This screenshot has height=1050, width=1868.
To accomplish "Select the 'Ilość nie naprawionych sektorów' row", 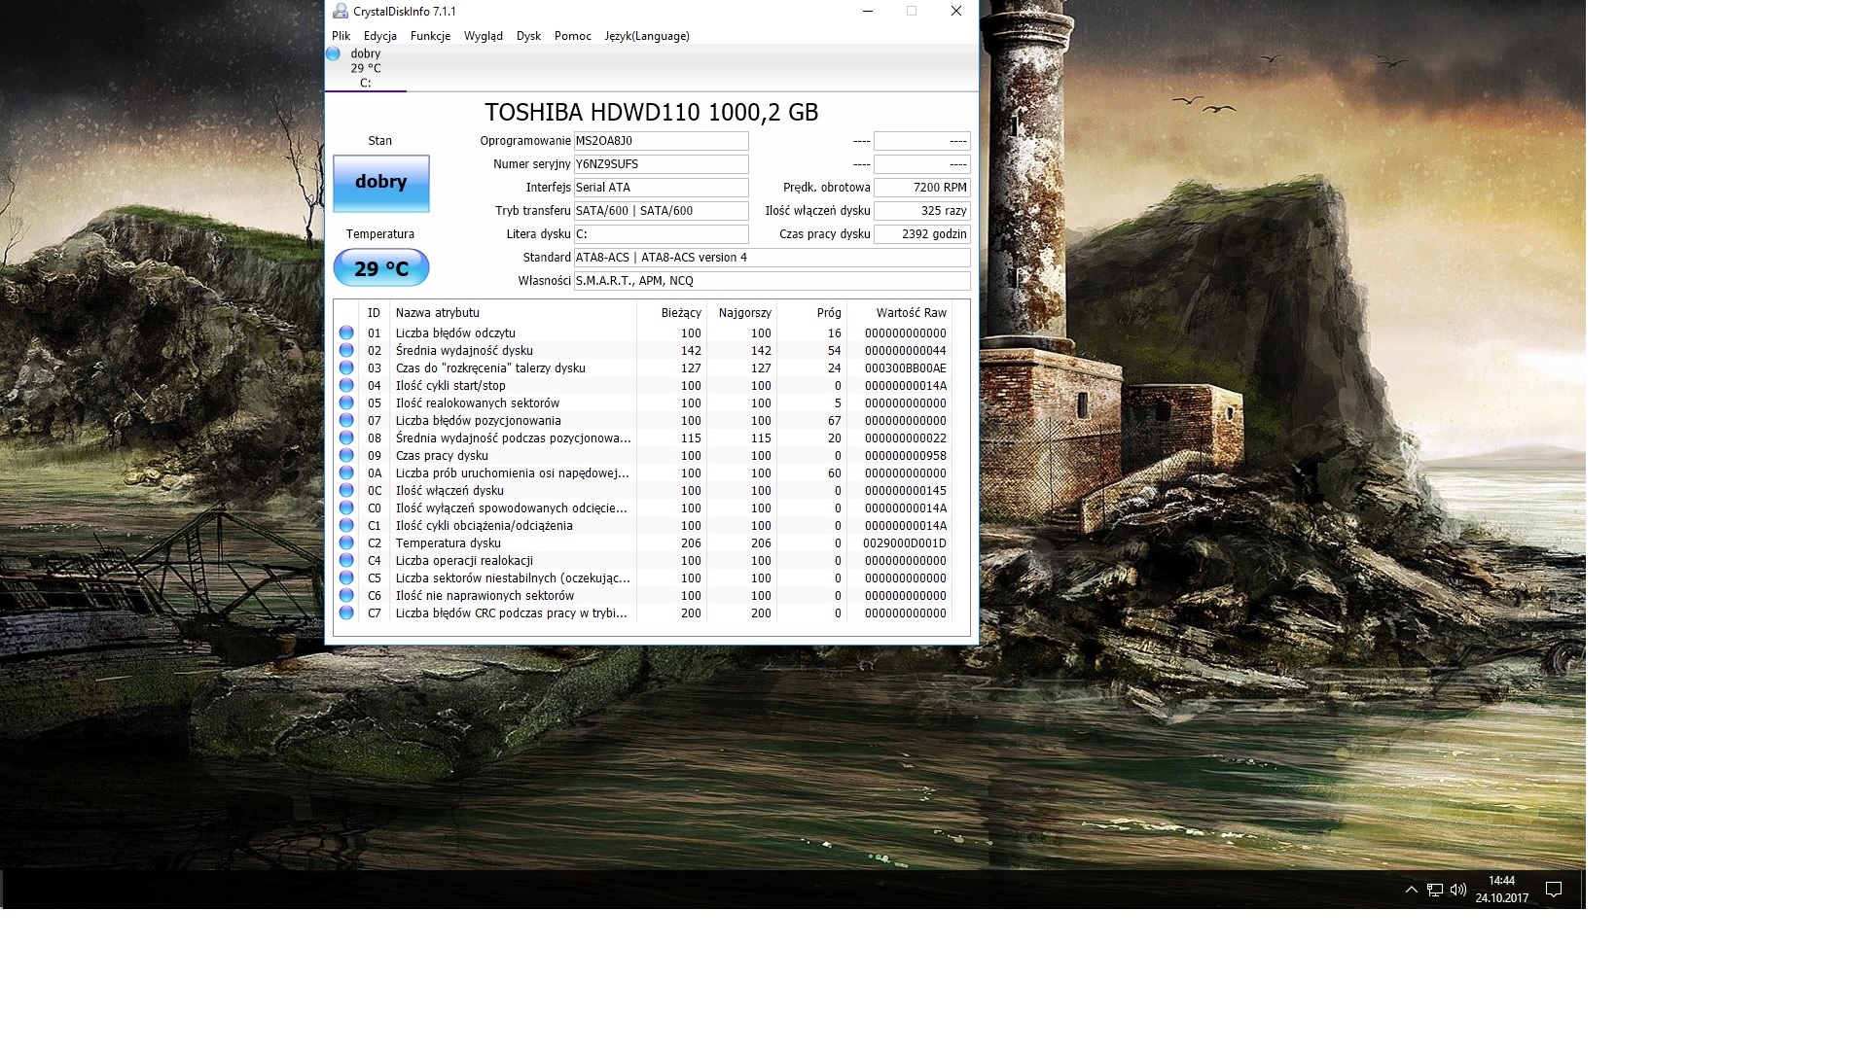I will (643, 595).
